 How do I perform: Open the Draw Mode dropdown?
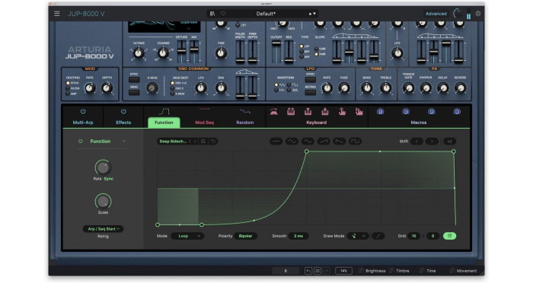click(x=358, y=236)
